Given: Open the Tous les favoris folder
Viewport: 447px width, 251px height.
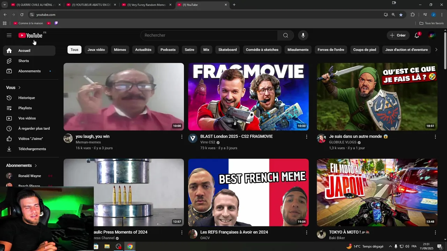Looking at the screenshot, I should click(431, 23).
